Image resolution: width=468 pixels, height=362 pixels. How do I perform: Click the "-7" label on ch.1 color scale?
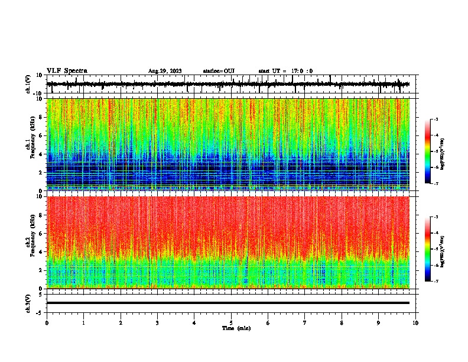(x=436, y=183)
